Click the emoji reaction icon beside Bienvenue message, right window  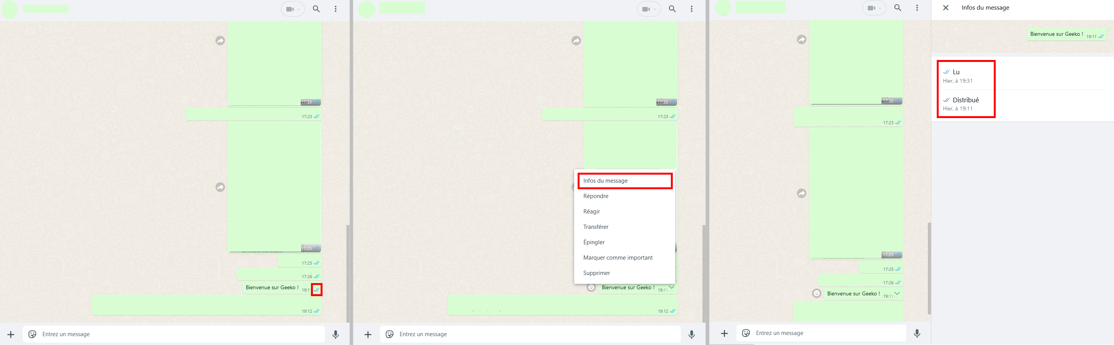point(817,293)
